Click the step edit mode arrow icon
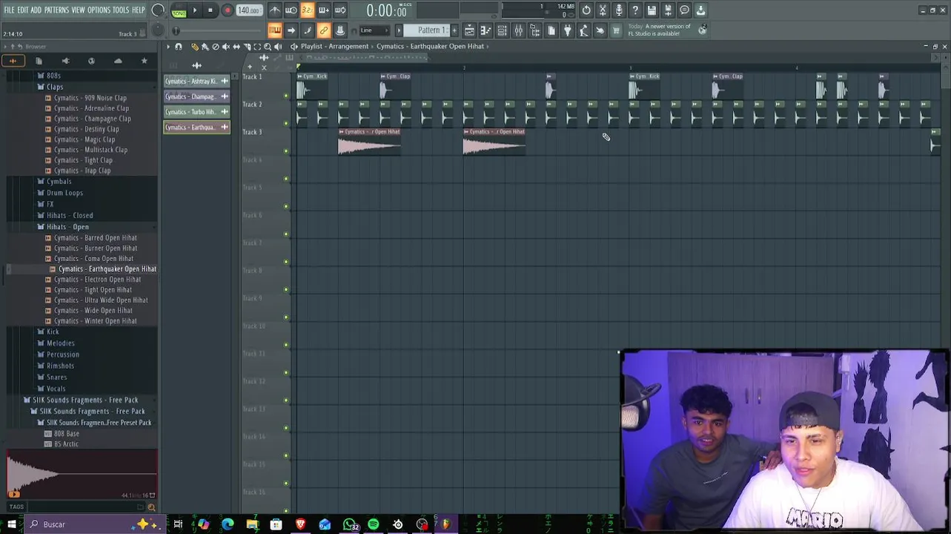 (x=291, y=30)
